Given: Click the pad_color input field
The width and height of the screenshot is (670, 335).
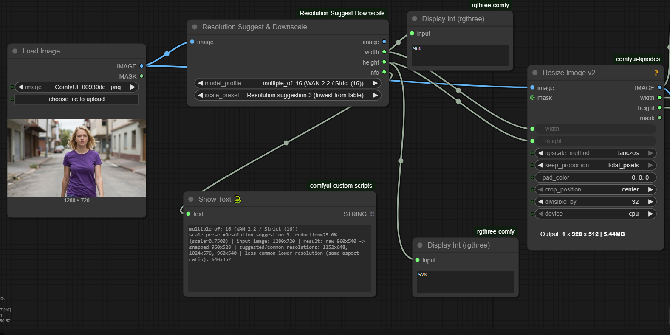Looking at the screenshot, I should click(595, 177).
